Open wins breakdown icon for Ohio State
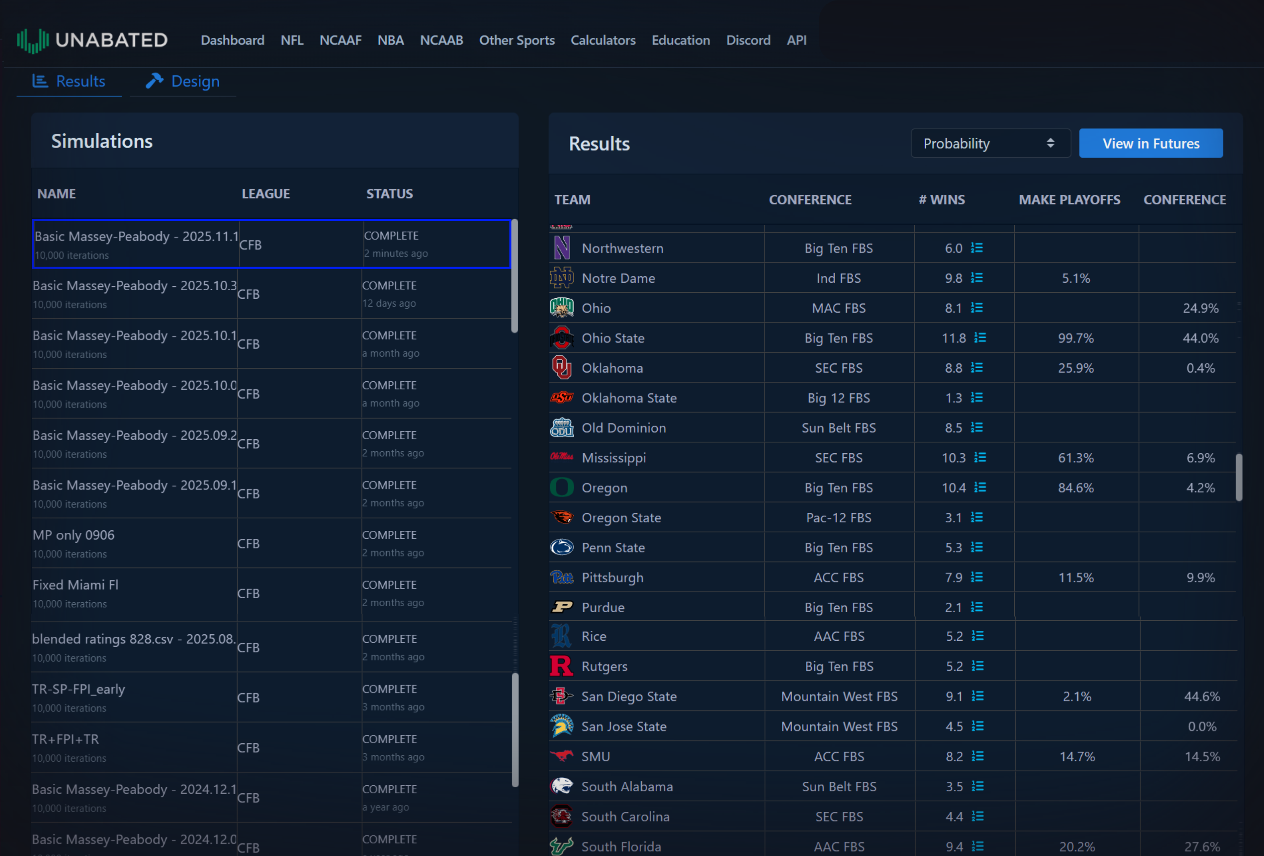 (x=980, y=338)
